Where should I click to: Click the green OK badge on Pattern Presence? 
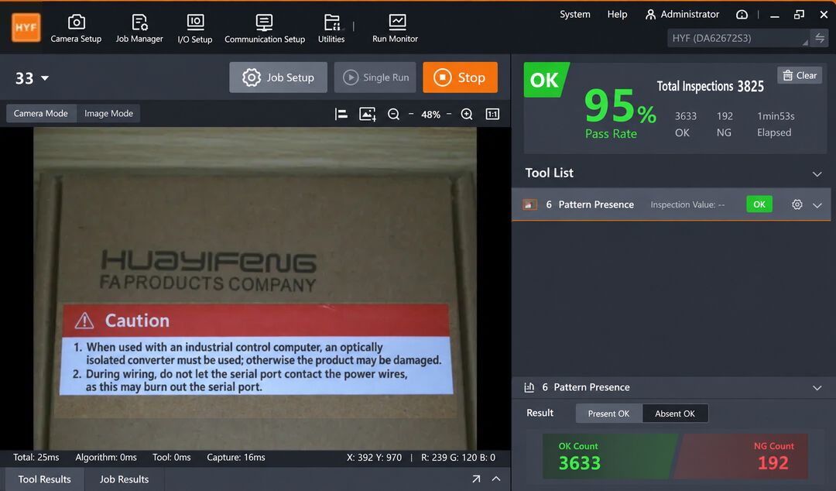pyautogui.click(x=759, y=204)
